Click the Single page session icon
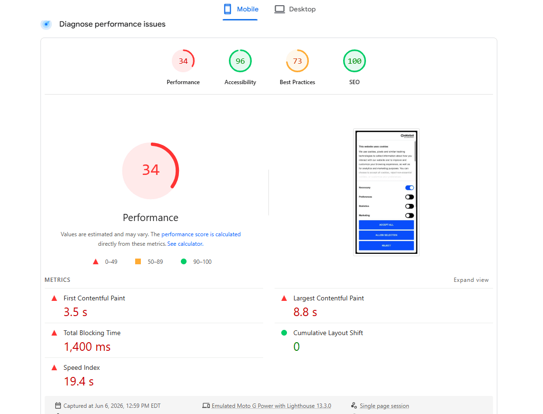The image size is (543, 414). pos(354,405)
